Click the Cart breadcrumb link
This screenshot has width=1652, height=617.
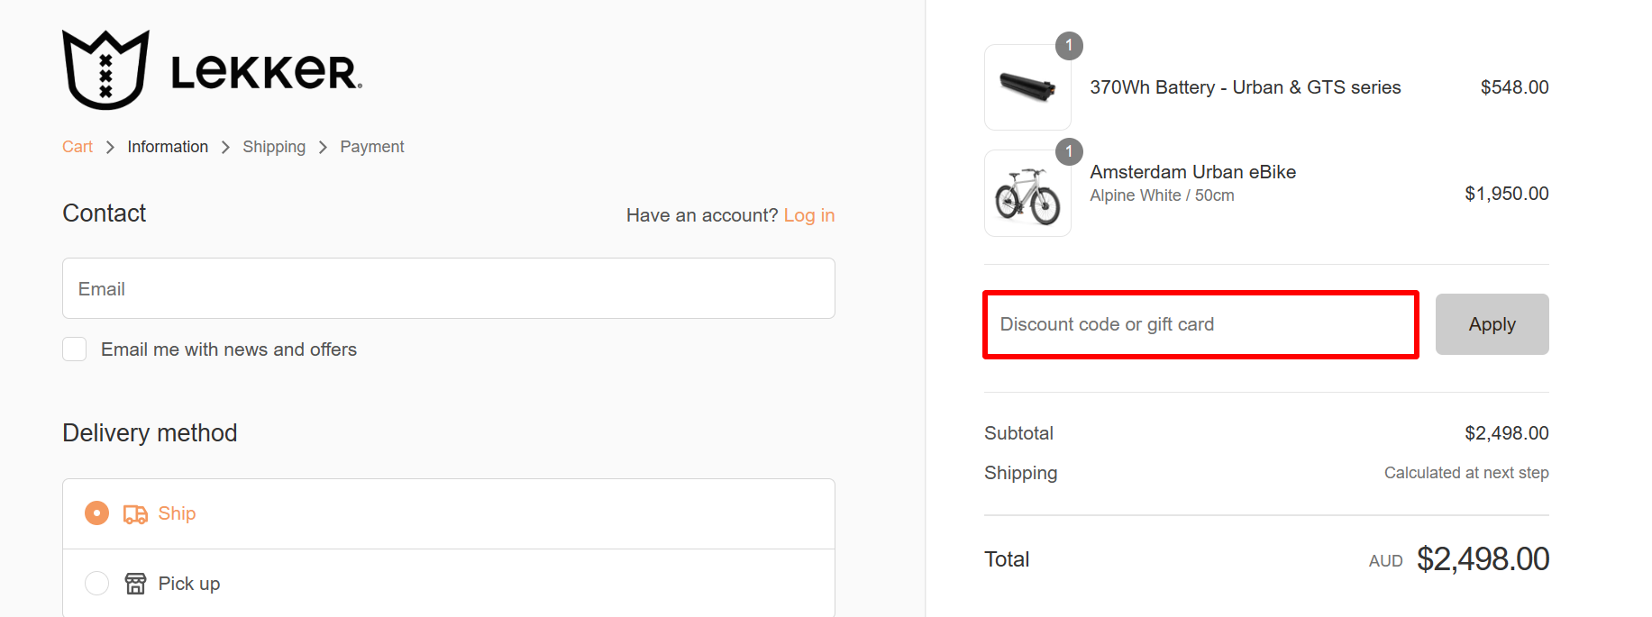coord(78,146)
